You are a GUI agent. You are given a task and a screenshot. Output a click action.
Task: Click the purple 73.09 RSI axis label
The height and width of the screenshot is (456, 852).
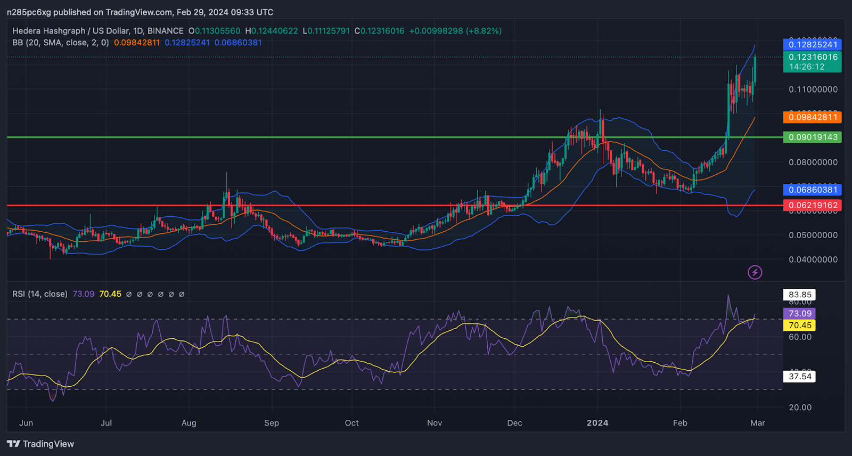(x=800, y=314)
